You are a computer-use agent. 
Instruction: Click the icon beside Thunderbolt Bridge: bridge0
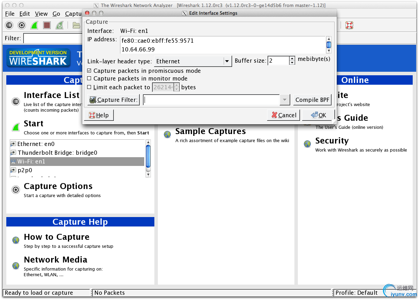coord(13,153)
